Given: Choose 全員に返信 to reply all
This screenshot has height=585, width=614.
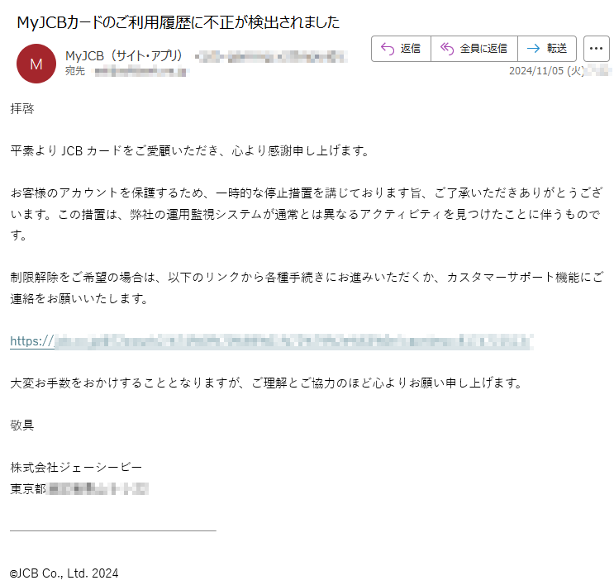Looking at the screenshot, I should click(x=483, y=49).
